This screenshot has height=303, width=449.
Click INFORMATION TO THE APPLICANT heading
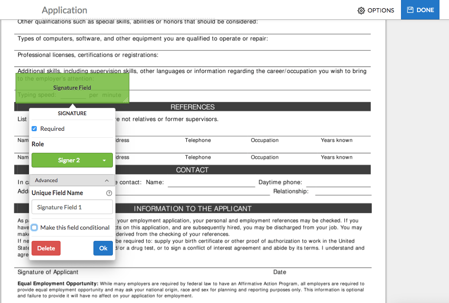pos(192,208)
